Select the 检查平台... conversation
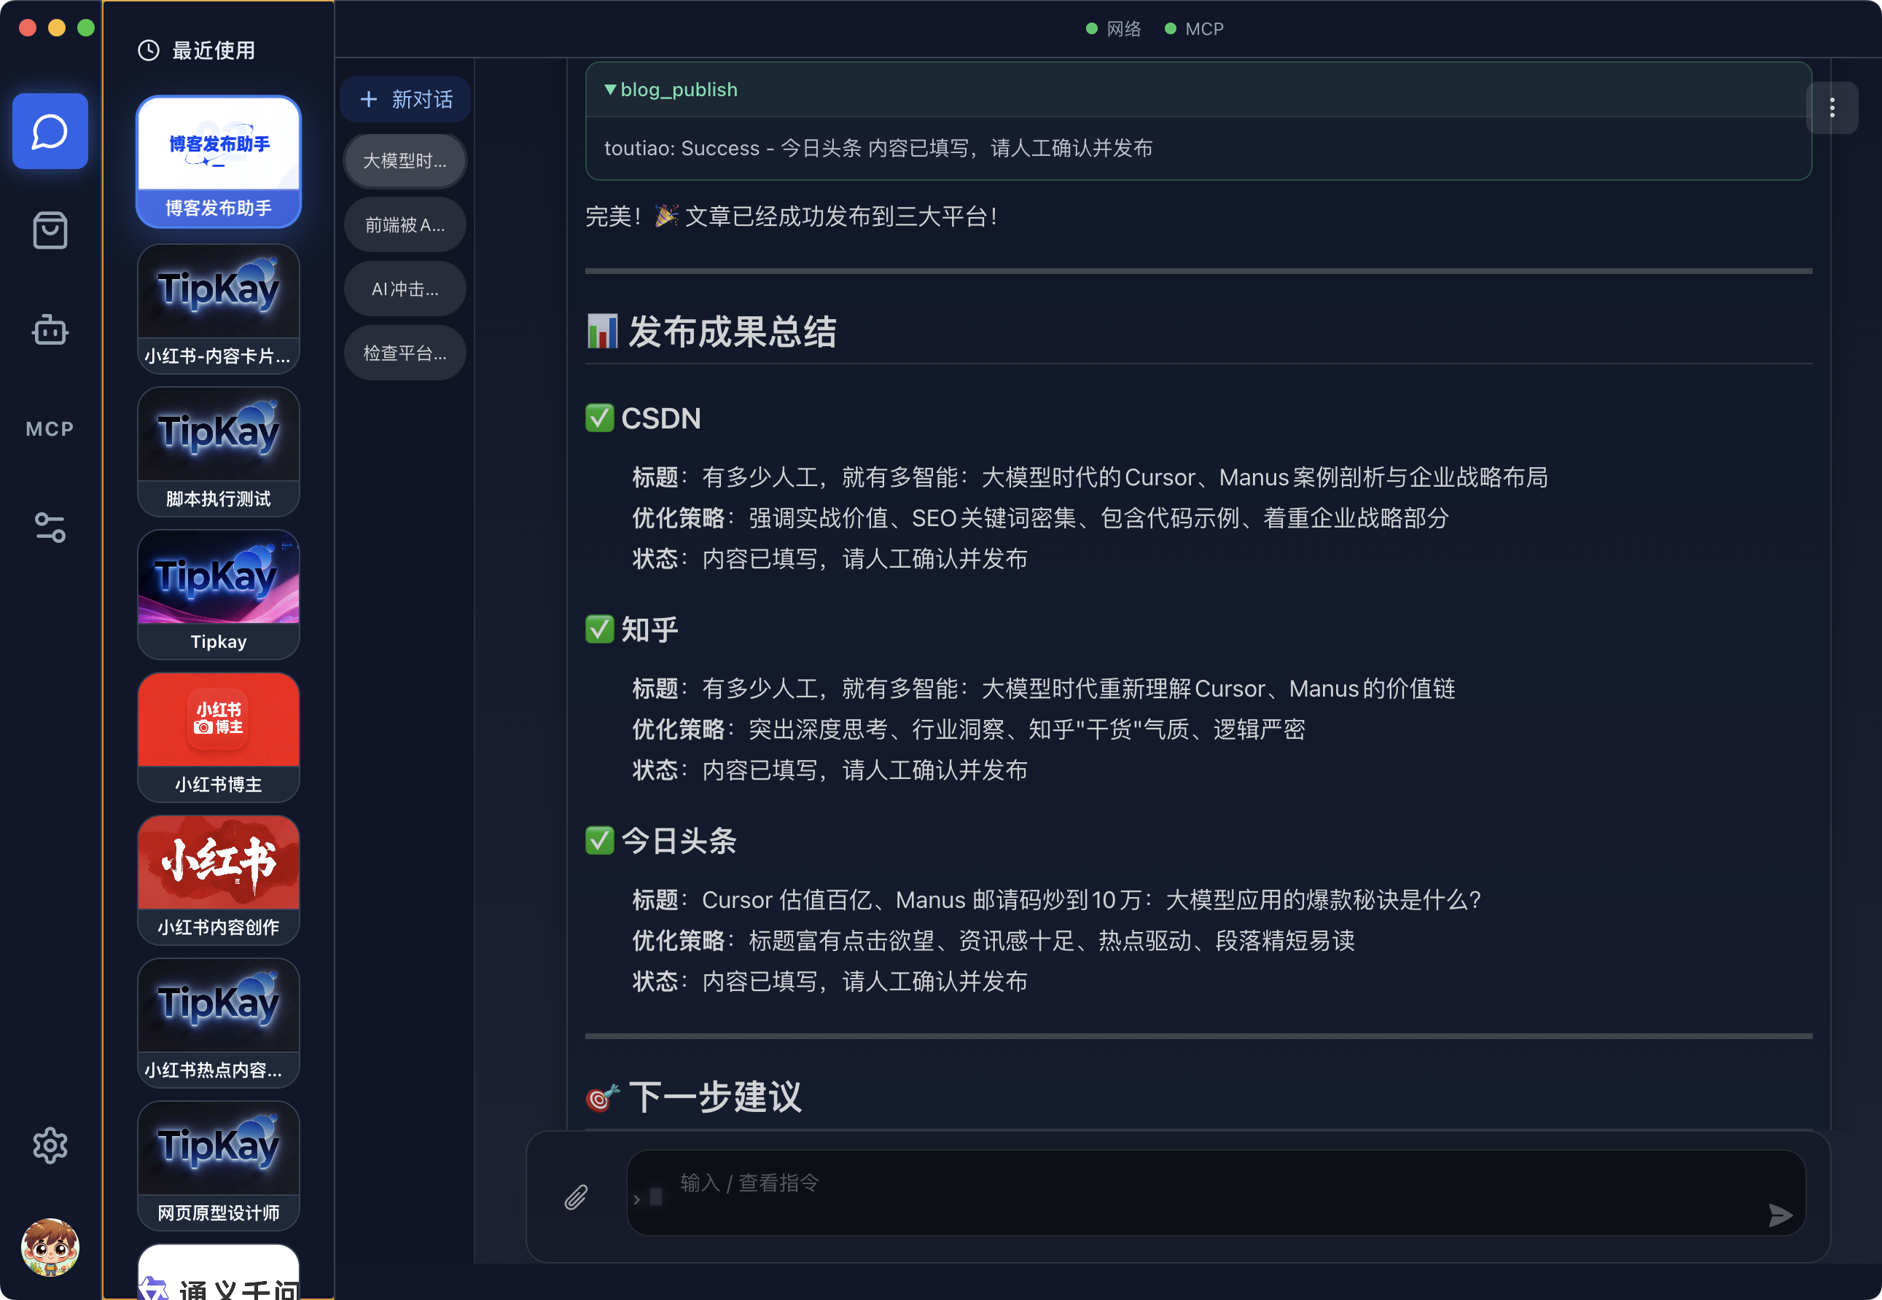Image resolution: width=1882 pixels, height=1300 pixels. [x=405, y=353]
